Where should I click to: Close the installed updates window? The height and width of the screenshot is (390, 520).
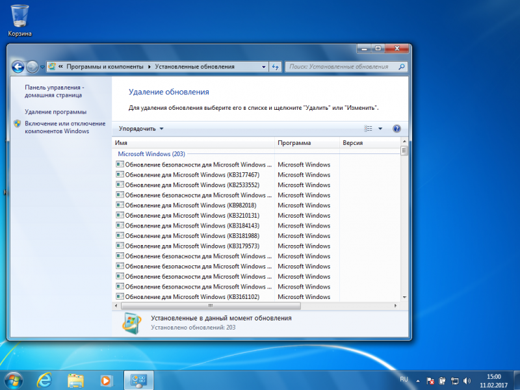tap(397, 48)
